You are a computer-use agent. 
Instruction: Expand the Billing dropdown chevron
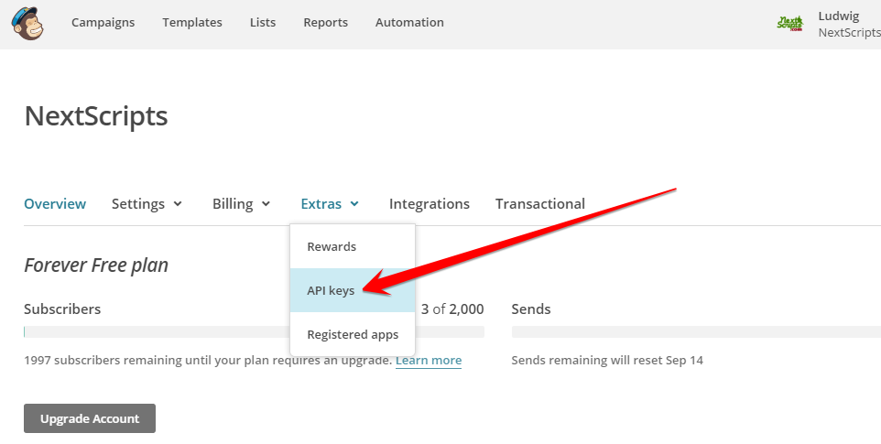(266, 204)
